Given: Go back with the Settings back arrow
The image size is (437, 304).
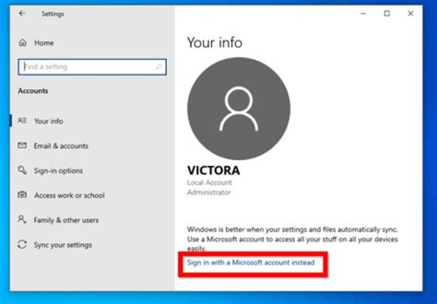Looking at the screenshot, I should coord(22,13).
